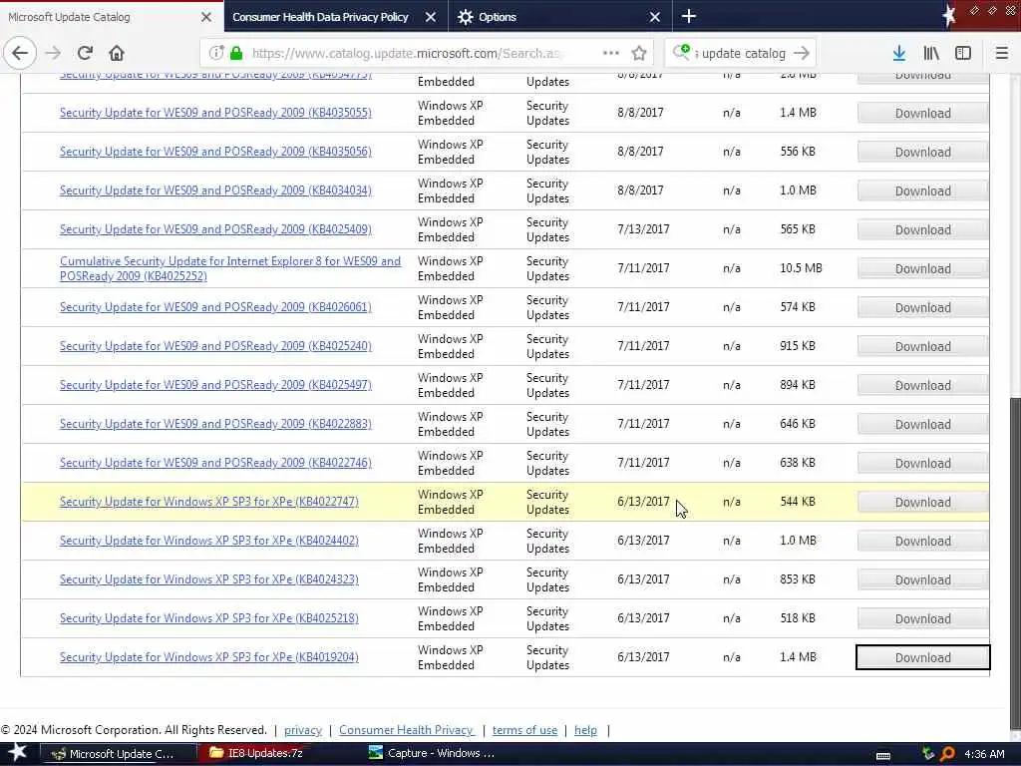Open the KB4035055 security update link
This screenshot has height=766, width=1021.
pyautogui.click(x=215, y=113)
